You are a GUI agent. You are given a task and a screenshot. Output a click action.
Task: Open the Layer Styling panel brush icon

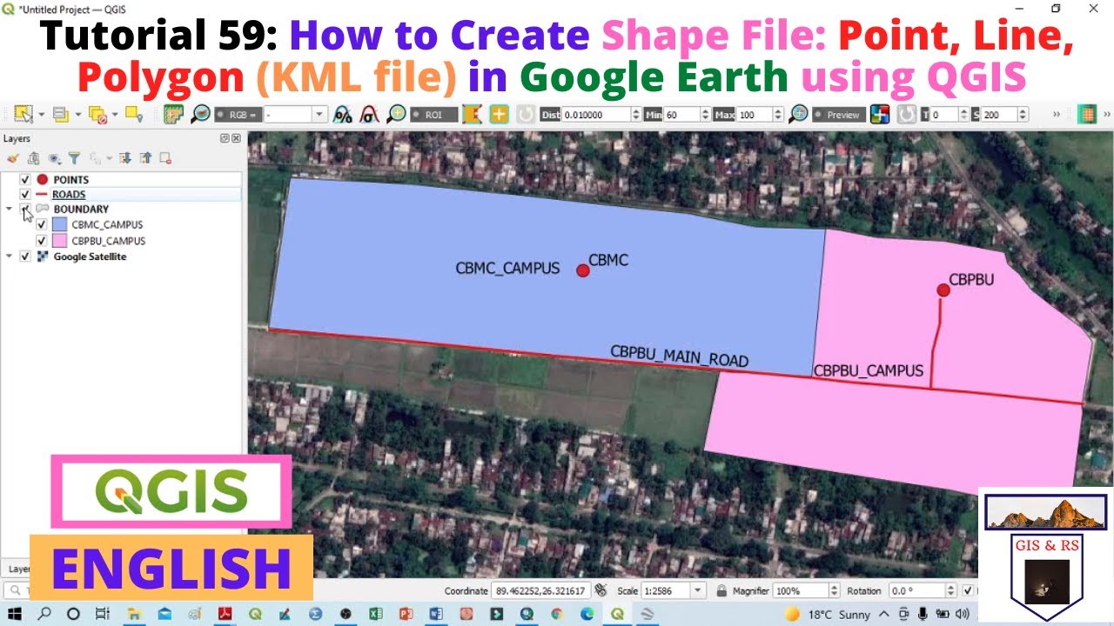click(13, 158)
